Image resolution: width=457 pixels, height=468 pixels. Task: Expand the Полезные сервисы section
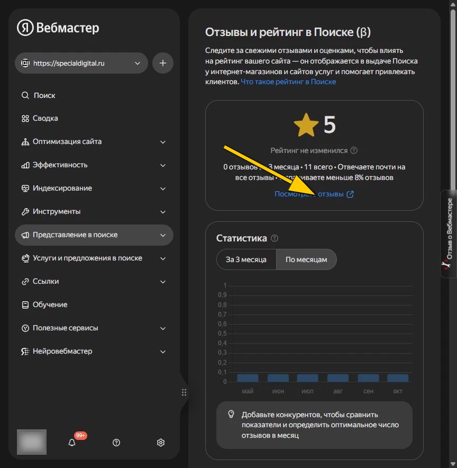(163, 328)
